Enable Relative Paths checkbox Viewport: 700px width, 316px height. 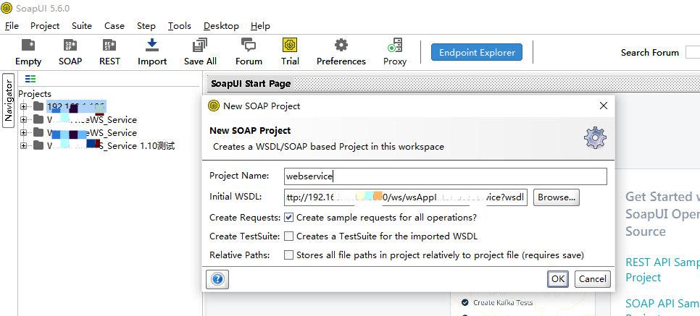pos(289,255)
